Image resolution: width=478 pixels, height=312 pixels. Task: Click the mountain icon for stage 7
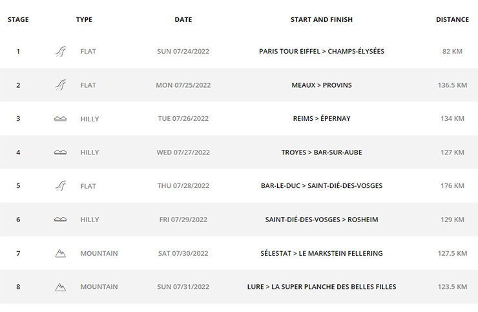point(60,253)
